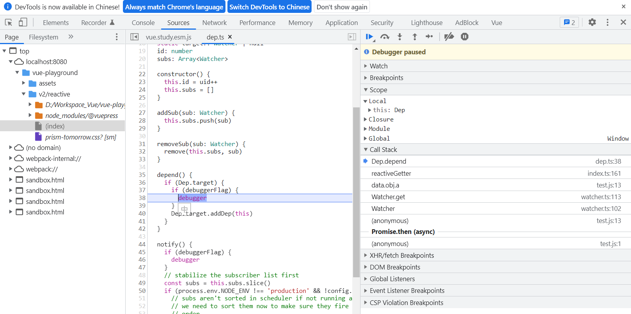Click the Don't show again button
The height and width of the screenshot is (314, 631).
pyautogui.click(x=342, y=7)
